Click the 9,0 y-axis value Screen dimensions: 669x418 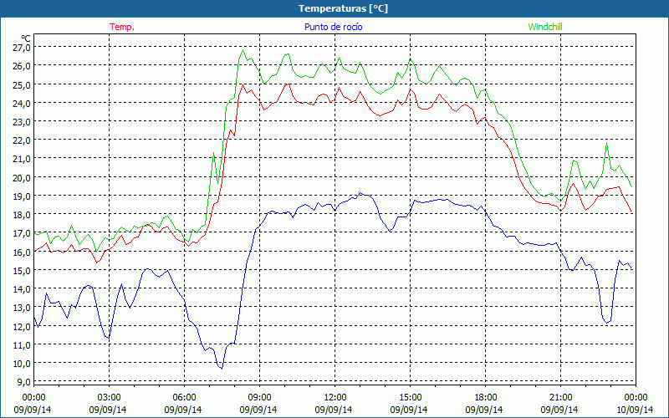tap(23, 382)
